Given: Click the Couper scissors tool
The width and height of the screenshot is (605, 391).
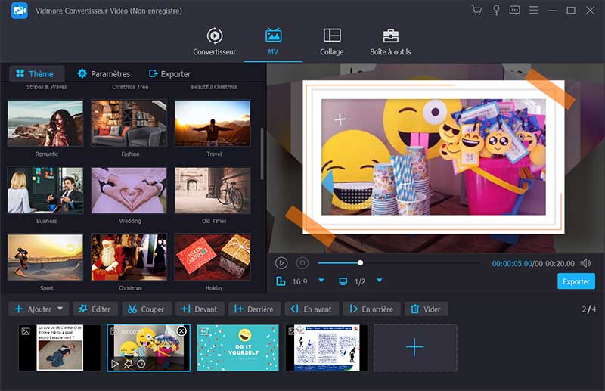Looking at the screenshot, I should [145, 309].
